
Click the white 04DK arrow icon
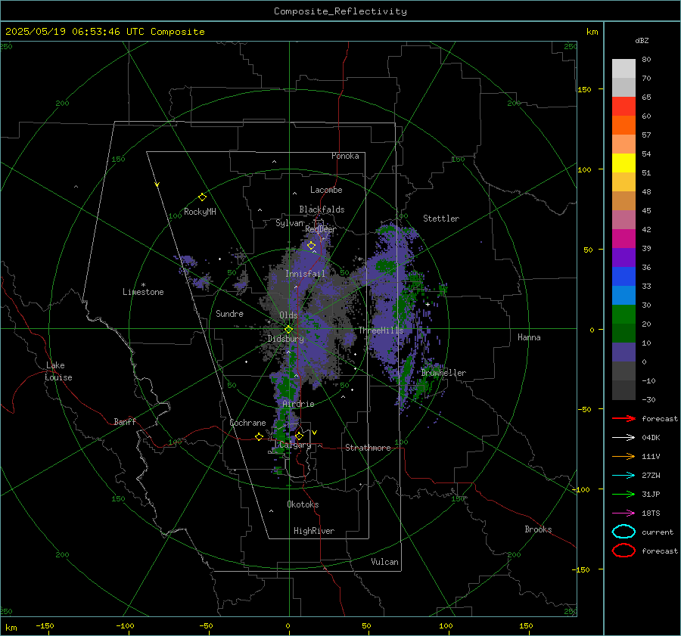(x=623, y=438)
